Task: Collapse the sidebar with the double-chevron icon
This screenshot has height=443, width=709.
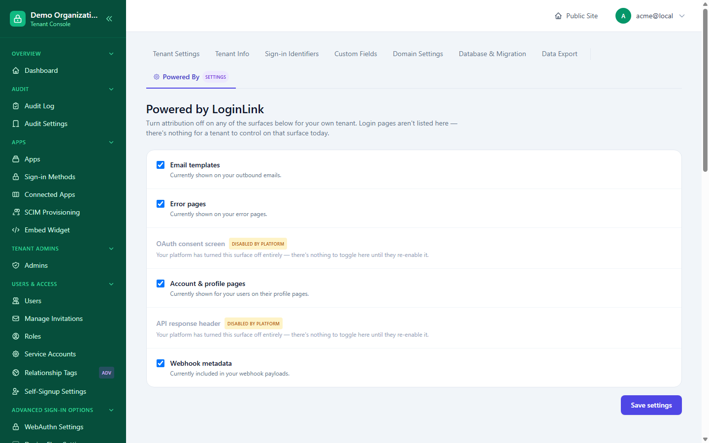Action: pos(109,19)
